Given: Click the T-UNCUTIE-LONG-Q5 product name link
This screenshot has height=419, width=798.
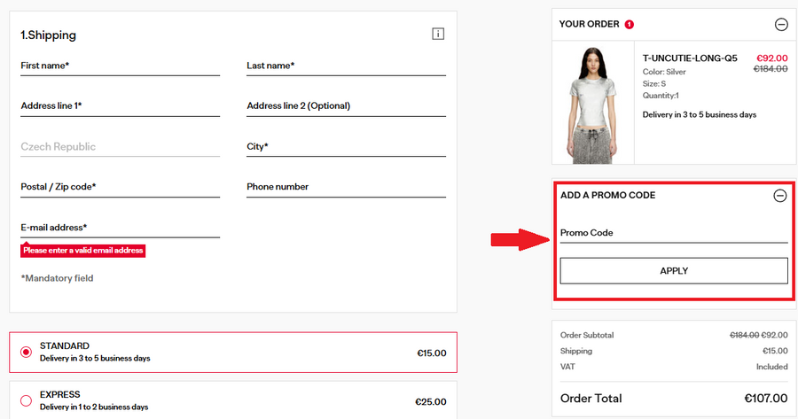Looking at the screenshot, I should [x=690, y=58].
